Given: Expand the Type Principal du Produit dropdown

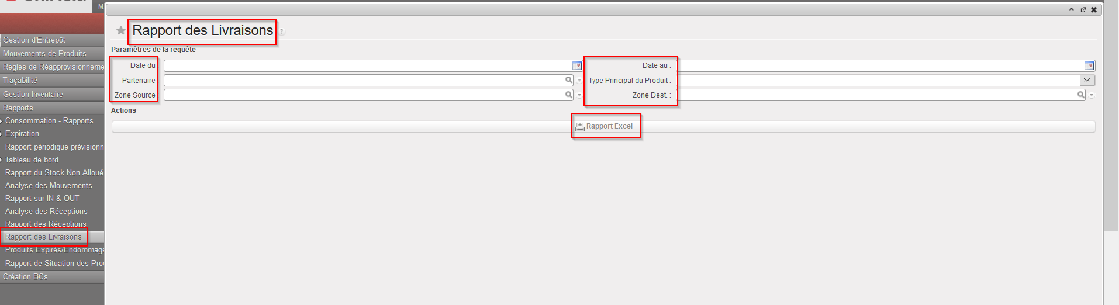Looking at the screenshot, I should coord(1087,80).
